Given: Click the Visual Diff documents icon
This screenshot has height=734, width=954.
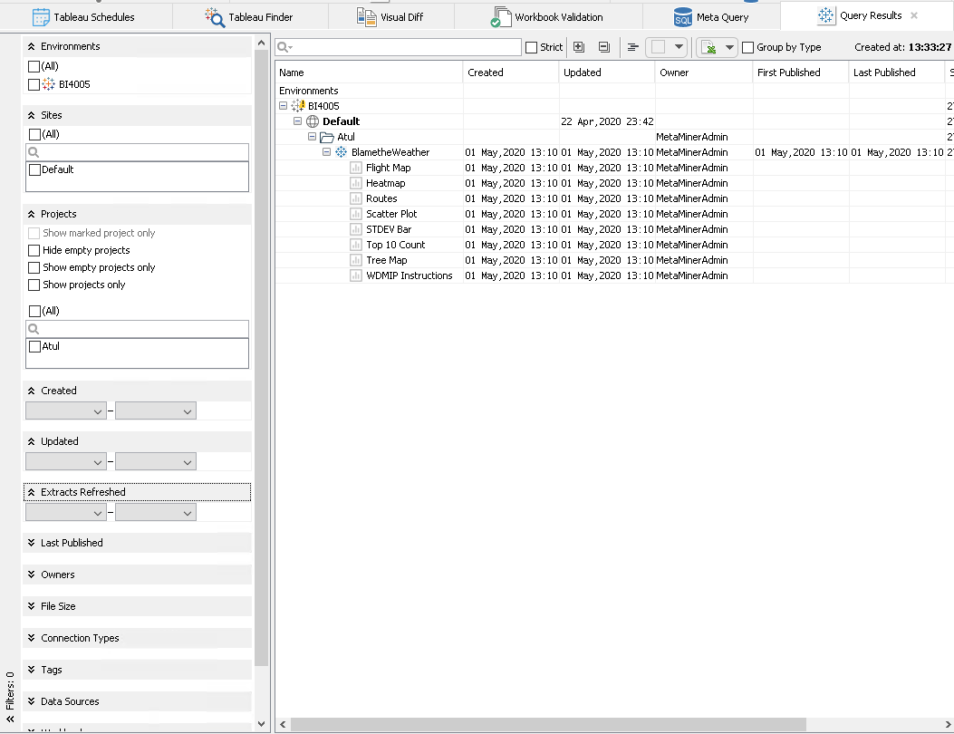Looking at the screenshot, I should pos(366,17).
